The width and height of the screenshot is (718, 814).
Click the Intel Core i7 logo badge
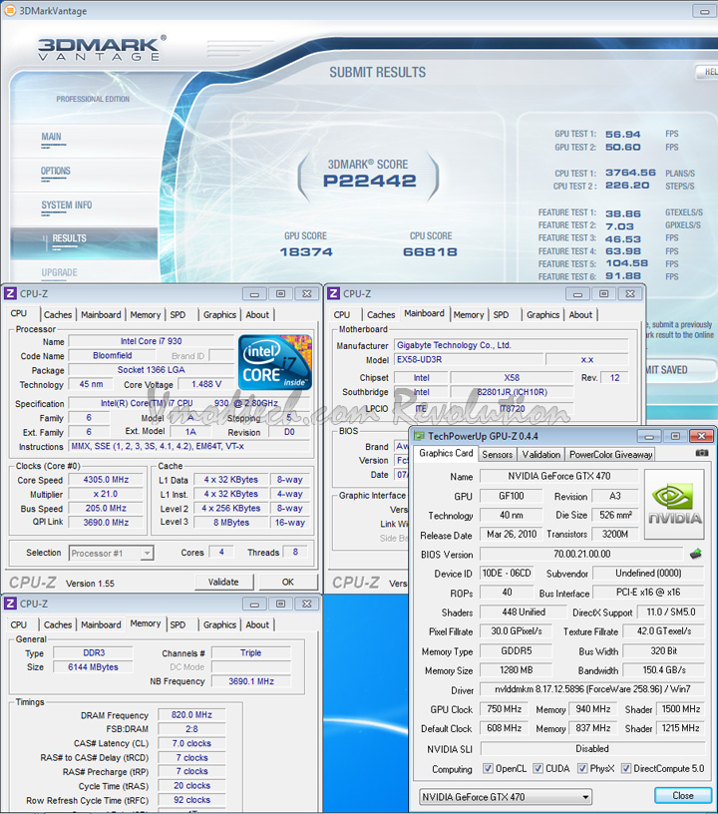point(275,362)
